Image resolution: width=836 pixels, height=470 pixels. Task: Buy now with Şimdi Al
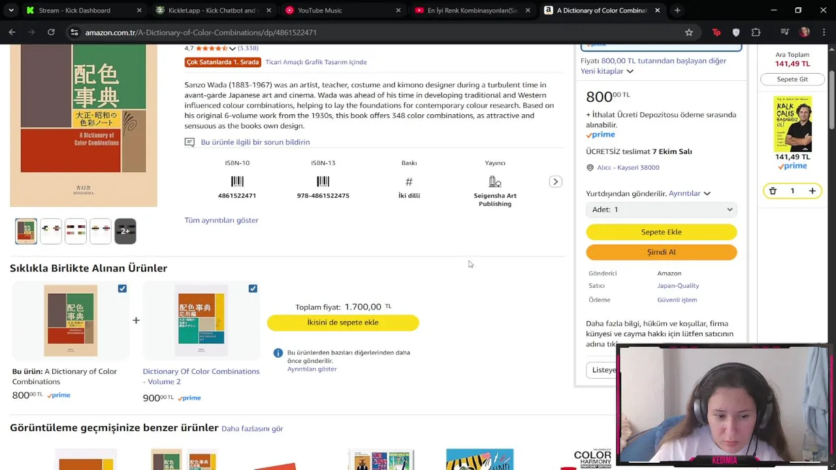[x=662, y=252]
